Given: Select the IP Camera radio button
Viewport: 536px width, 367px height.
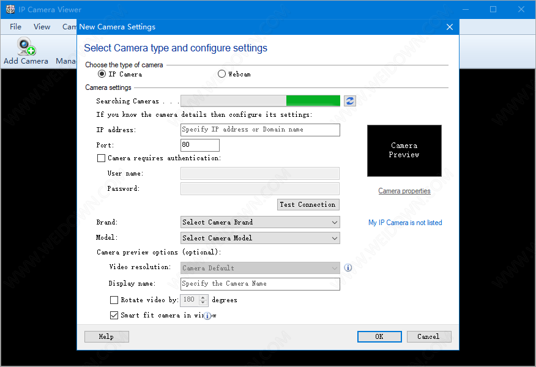Looking at the screenshot, I should point(102,74).
